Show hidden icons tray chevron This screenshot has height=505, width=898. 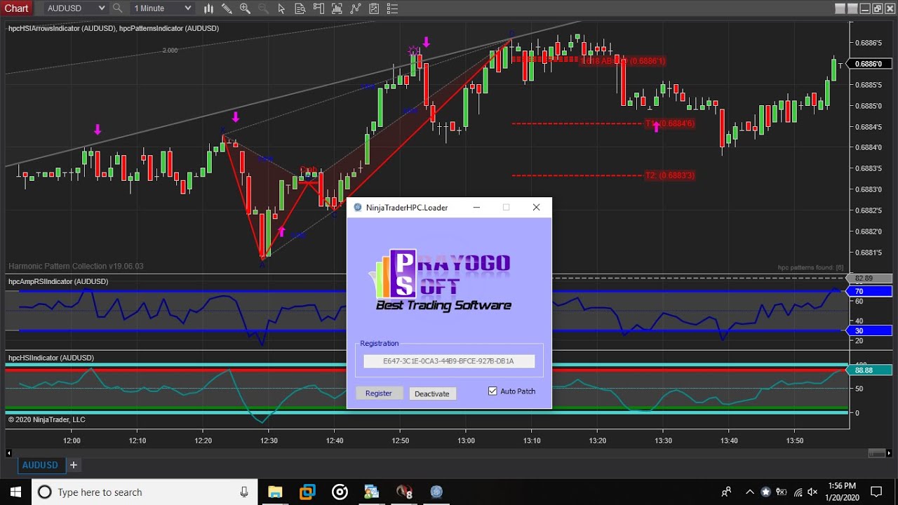tap(749, 492)
